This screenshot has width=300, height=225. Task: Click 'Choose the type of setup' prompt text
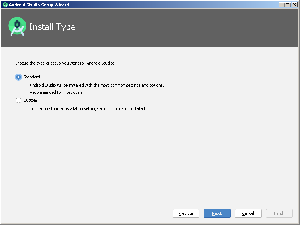64,63
